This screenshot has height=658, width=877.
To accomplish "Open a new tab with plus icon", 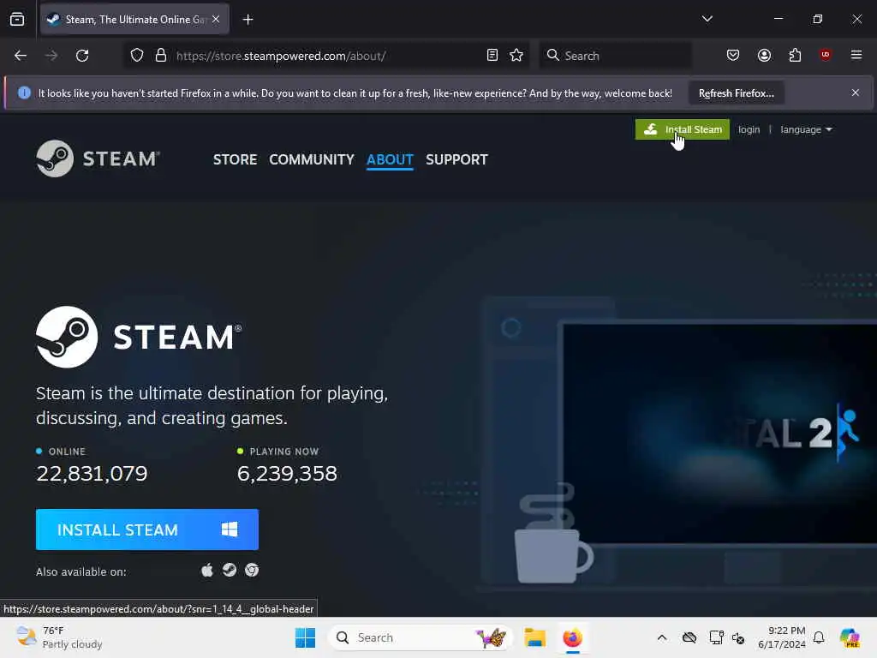I will pos(248,20).
